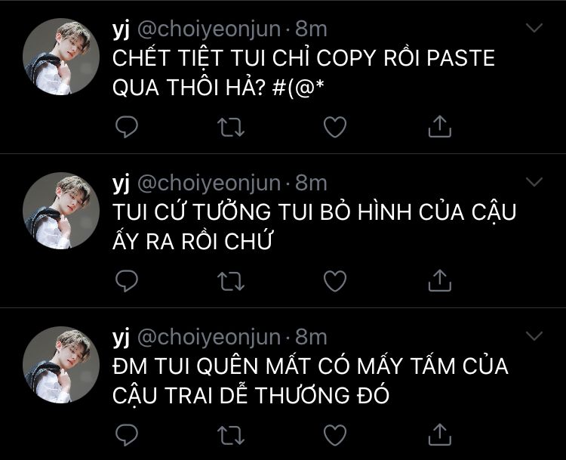Image resolution: width=566 pixels, height=460 pixels.
Task: Retweet the TUI QUÊN MẤT tweet
Action: (x=231, y=435)
